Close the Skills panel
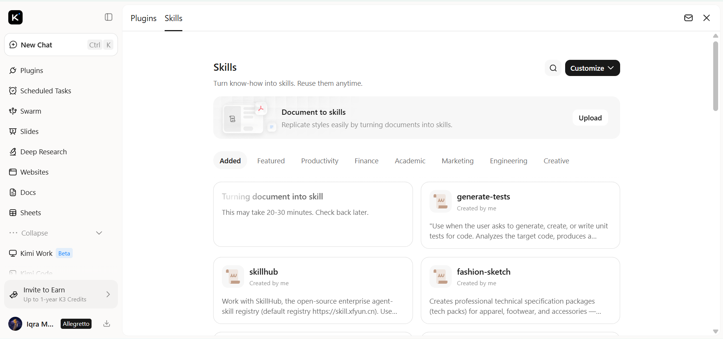Screen dimensions: 723x339 click(706, 18)
